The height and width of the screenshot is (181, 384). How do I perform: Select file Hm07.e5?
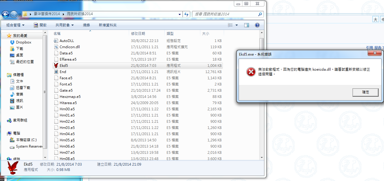coord(67,152)
